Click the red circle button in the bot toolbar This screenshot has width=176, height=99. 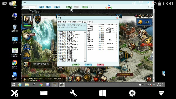click(x=109, y=8)
